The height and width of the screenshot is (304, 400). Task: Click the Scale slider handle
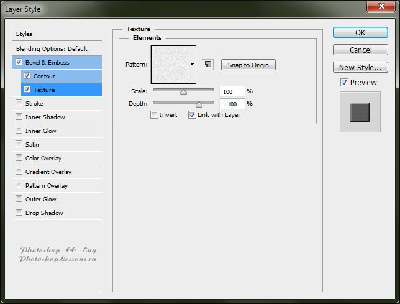click(183, 91)
